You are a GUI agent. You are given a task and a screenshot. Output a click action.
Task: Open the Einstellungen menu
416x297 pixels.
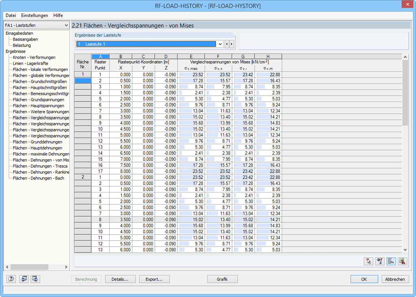tap(35, 15)
